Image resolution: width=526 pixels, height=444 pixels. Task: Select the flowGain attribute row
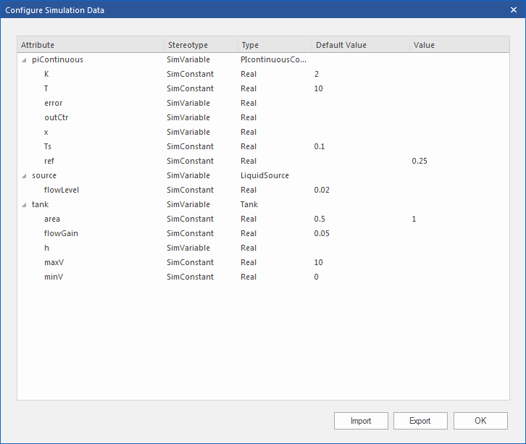point(60,233)
